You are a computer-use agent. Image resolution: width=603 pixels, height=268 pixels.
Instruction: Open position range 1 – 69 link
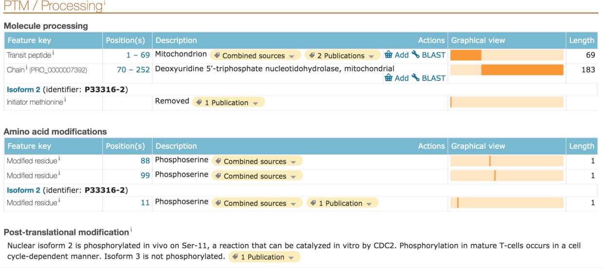138,55
